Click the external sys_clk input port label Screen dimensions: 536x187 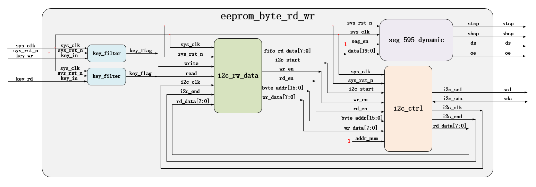pos(25,46)
